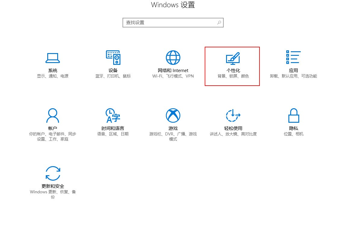Focus the 查找设置 search field

pos(173,23)
